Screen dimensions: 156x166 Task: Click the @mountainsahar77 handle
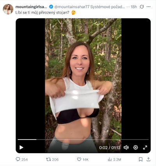point(72,7)
